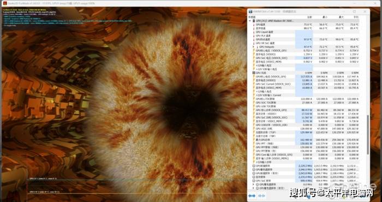382x202 pixels.
Task: Select the GPU SoC Current (VDDCR_SOC) row
Action: point(303,84)
